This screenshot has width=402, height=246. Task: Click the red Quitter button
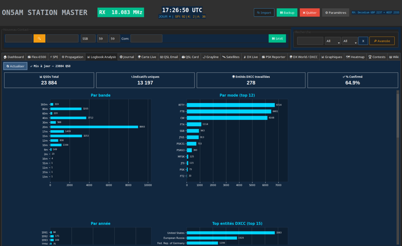click(309, 13)
